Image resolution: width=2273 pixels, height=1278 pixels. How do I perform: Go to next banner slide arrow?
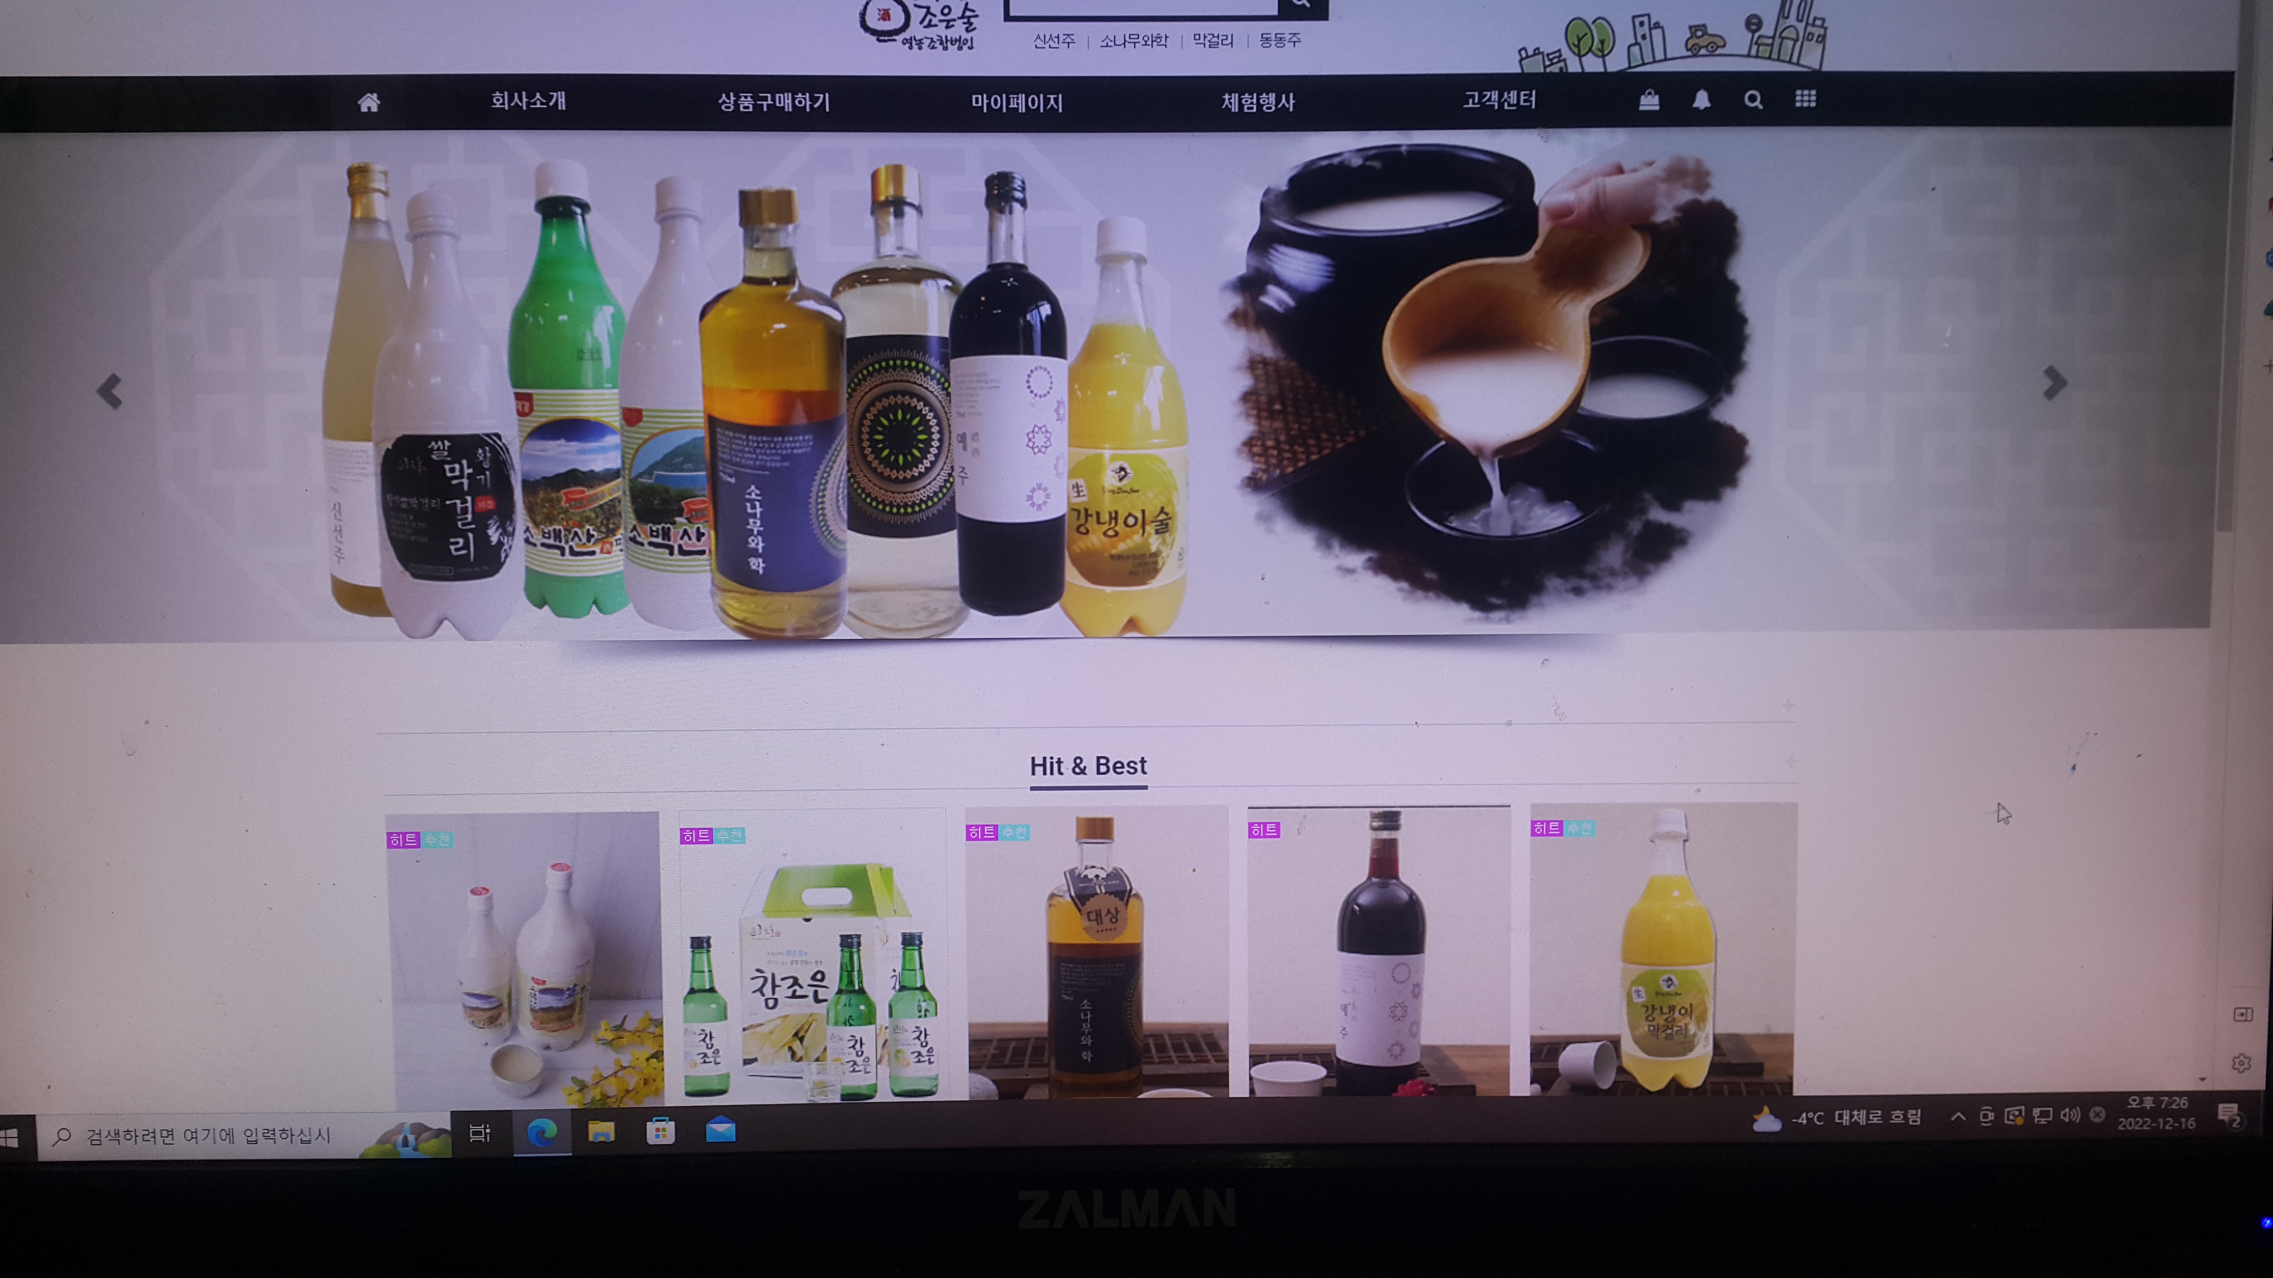pyautogui.click(x=2054, y=383)
